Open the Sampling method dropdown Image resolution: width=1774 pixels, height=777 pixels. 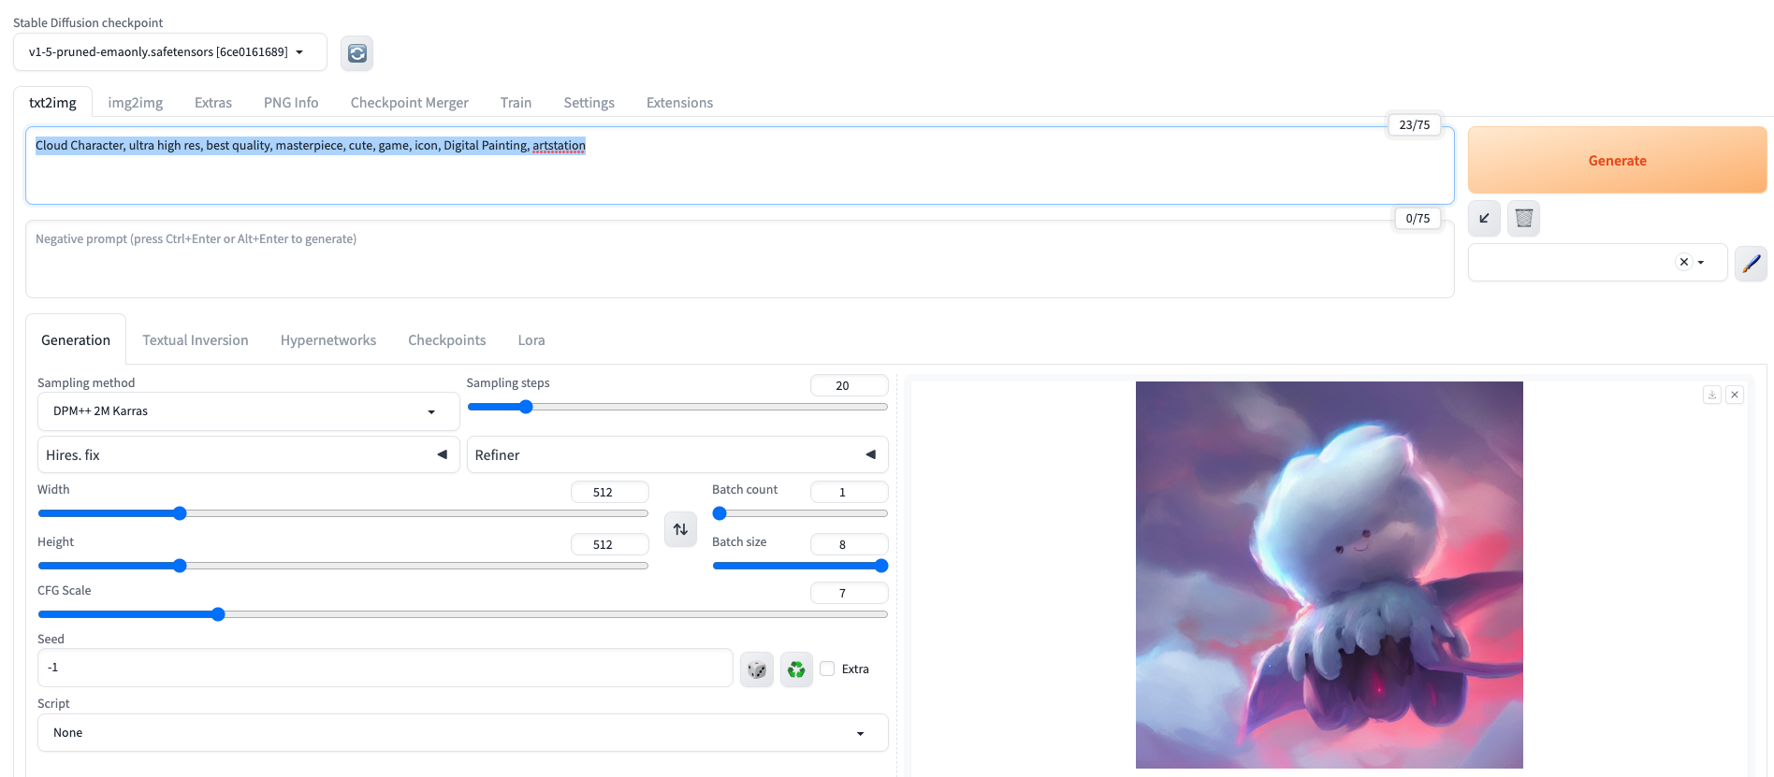click(x=248, y=411)
